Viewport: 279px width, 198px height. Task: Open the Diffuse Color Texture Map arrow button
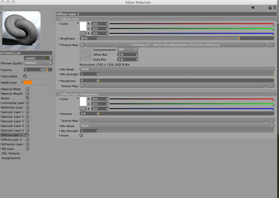coord(82,45)
